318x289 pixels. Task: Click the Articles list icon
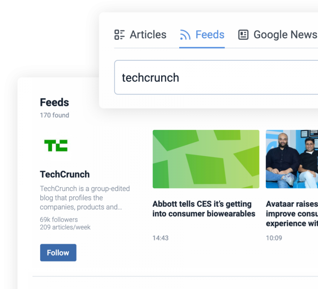tap(119, 35)
